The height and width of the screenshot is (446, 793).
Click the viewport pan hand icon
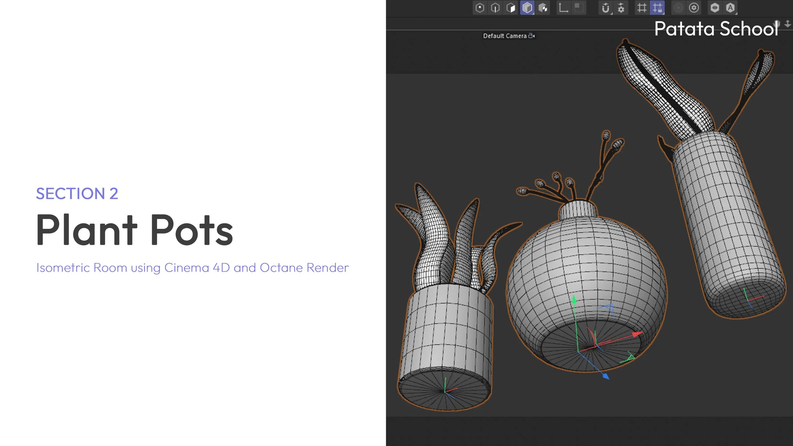click(777, 24)
